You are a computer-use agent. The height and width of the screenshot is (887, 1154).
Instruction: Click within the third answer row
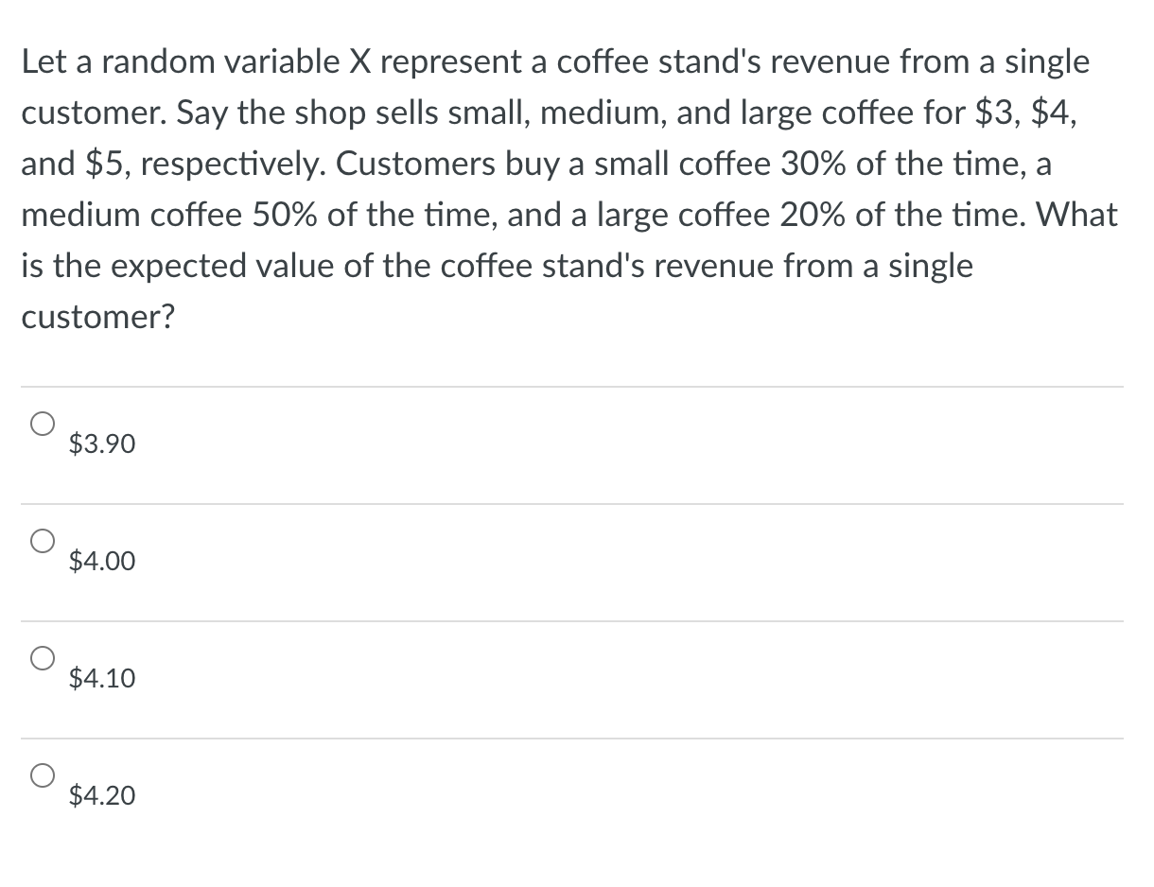coord(378,677)
